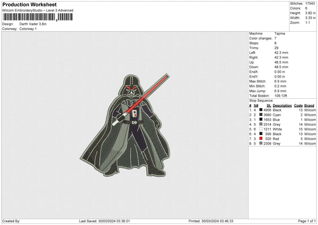
Task: Click the 'Stop Sequence:' label
Action: click(x=261, y=101)
